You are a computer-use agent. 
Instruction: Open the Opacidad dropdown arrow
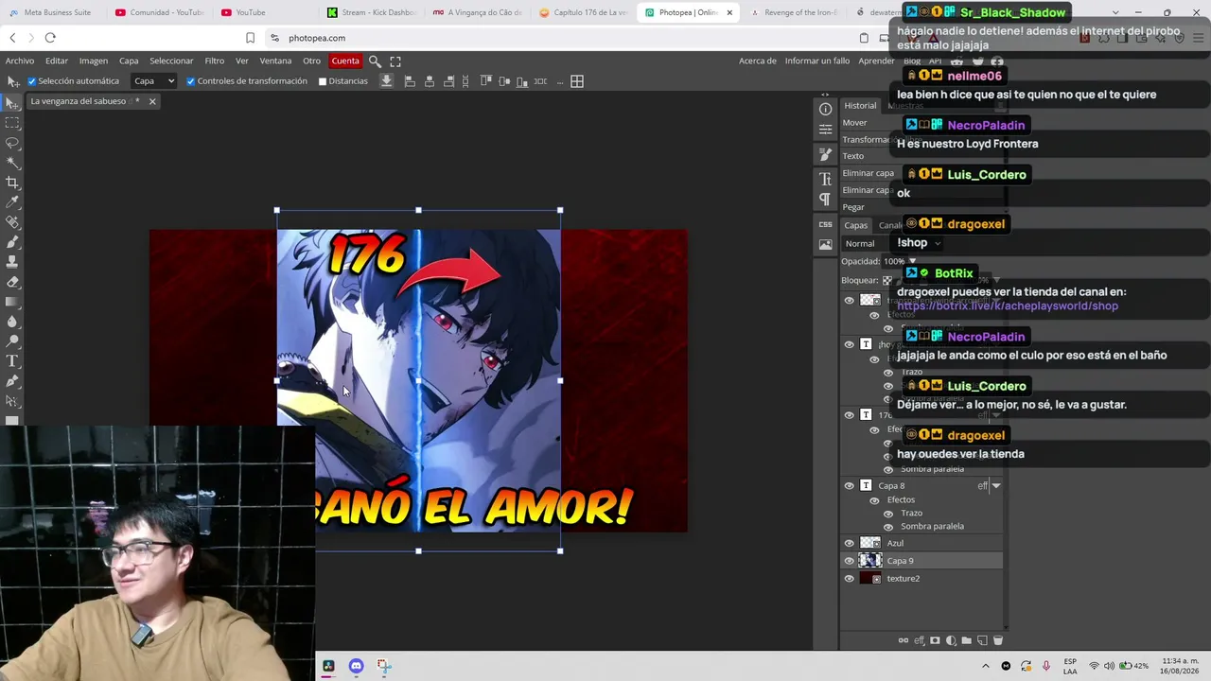pos(912,261)
